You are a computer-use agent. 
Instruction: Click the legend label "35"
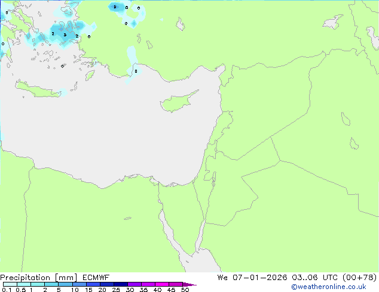pos(143,290)
